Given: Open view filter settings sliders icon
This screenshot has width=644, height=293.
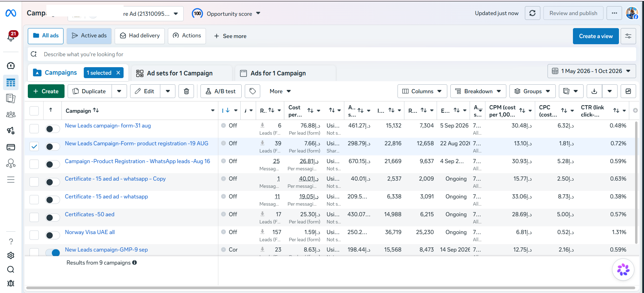Looking at the screenshot, I should tap(628, 36).
